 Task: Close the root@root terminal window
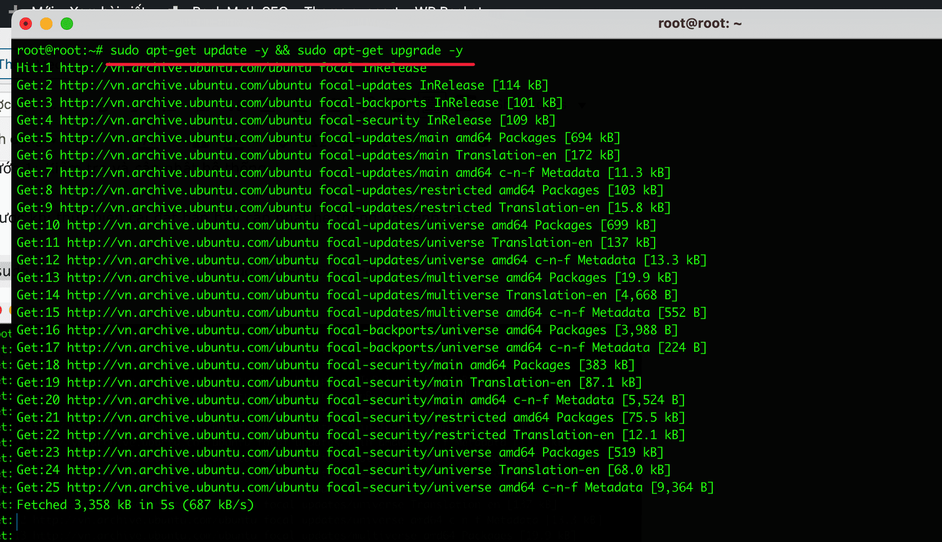pyautogui.click(x=26, y=24)
